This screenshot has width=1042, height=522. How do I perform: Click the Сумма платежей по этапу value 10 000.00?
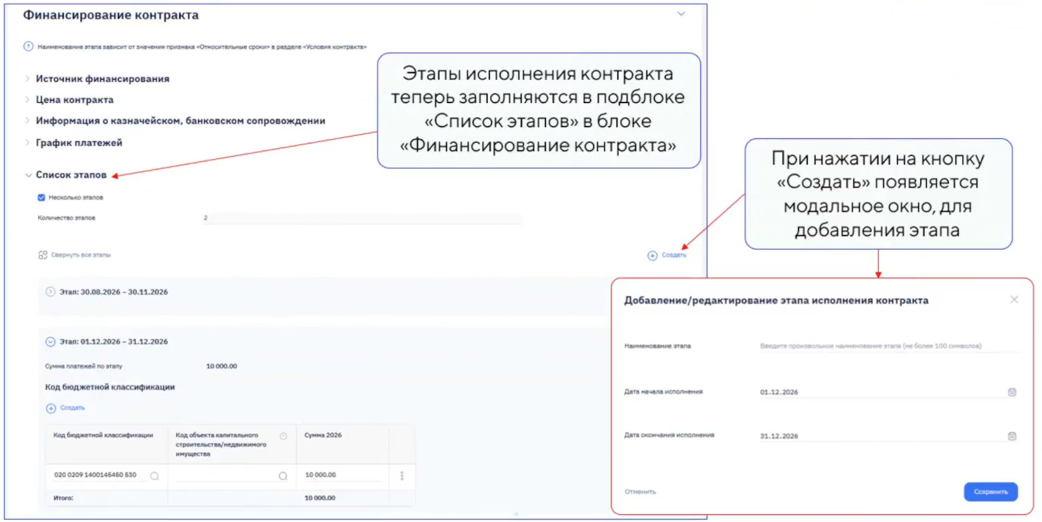(222, 366)
